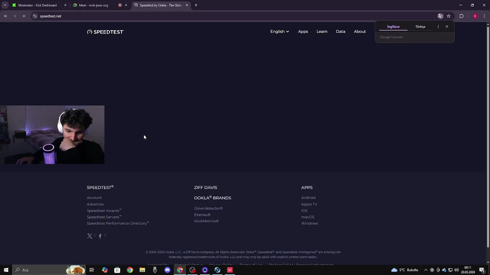Open the tab search dropdown arrow
Viewport: 490px width, 275px height.
point(5,5)
